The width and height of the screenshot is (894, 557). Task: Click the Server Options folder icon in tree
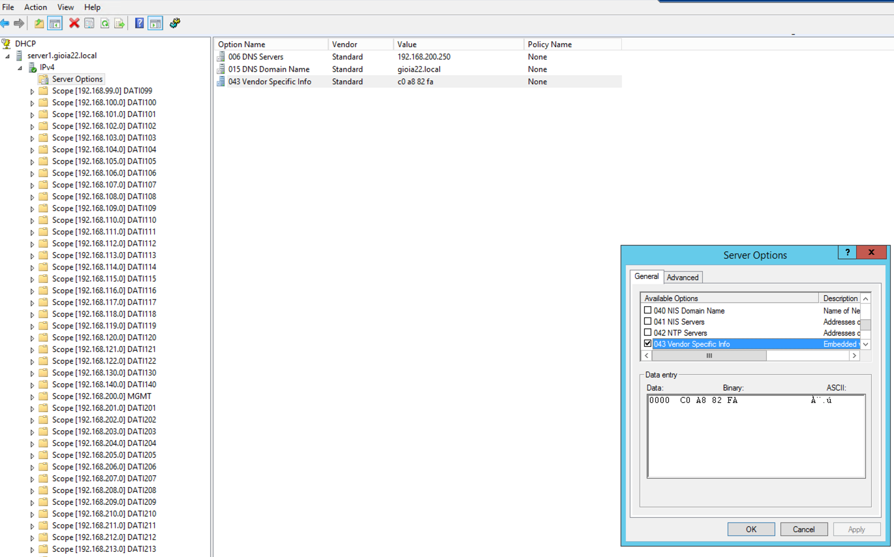[x=44, y=79]
